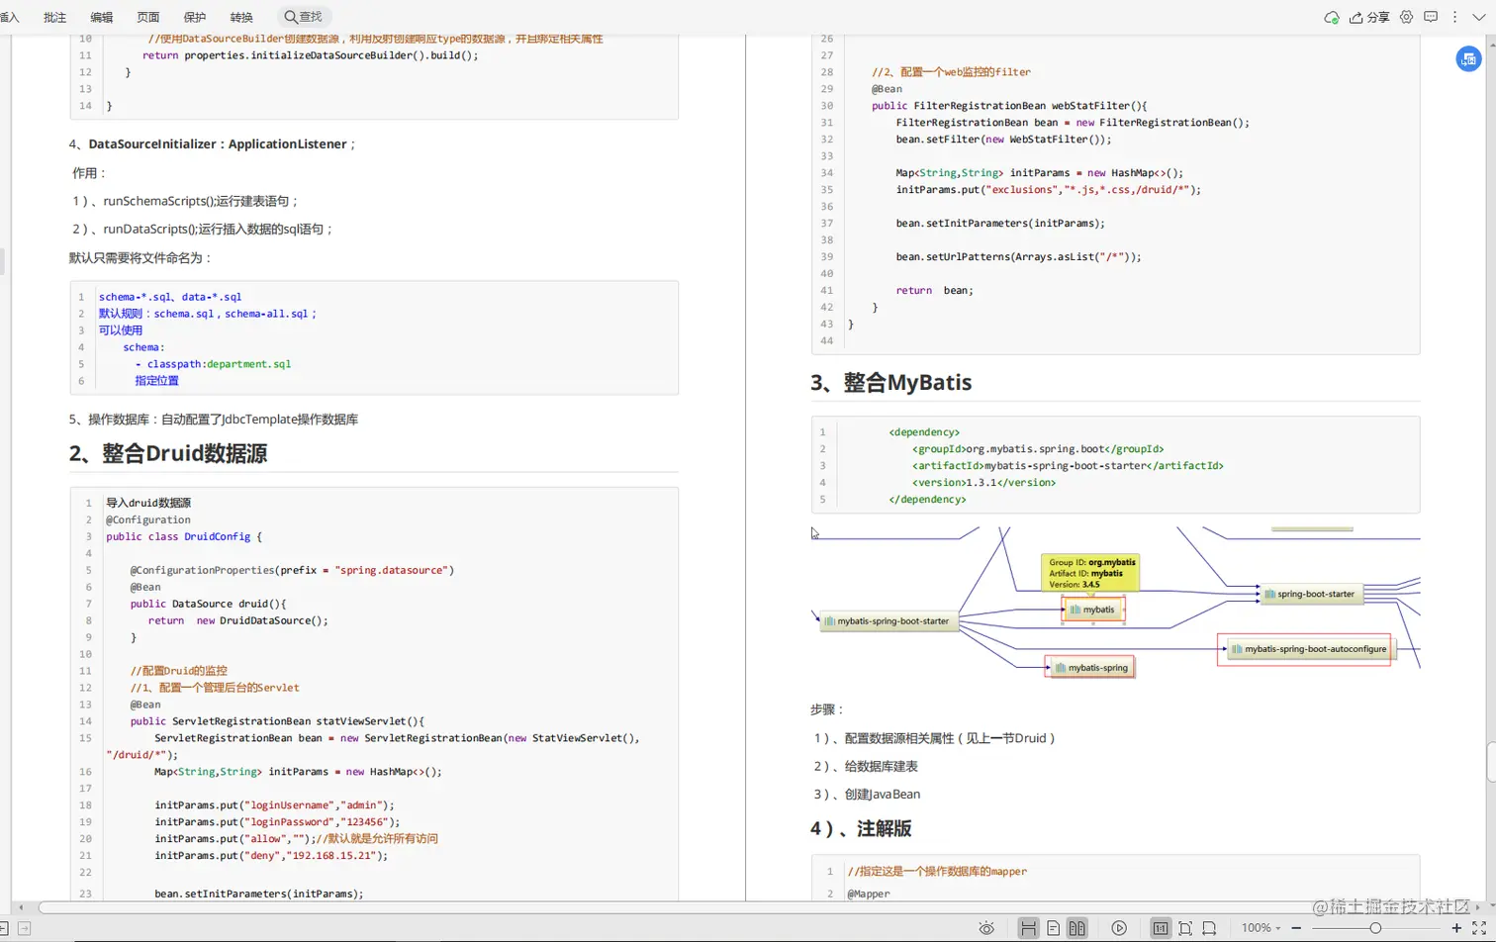
Task: Go to previous view arrow at bottom-left
Action: pos(4,928)
